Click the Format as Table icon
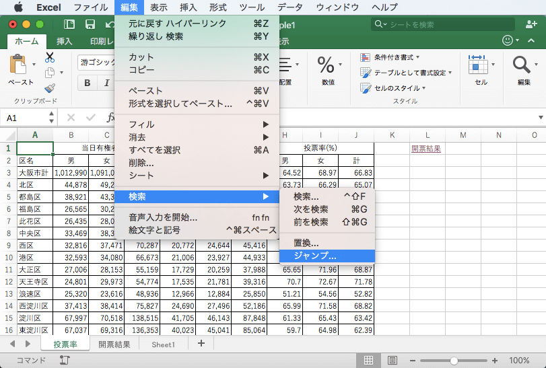This screenshot has height=368, width=546. pyautogui.click(x=366, y=73)
